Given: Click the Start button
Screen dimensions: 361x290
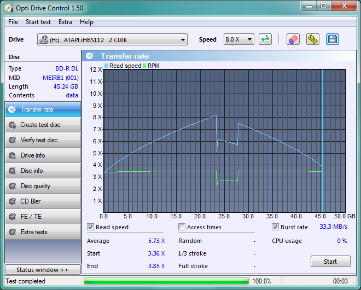Looking at the screenshot, I should [330, 262].
